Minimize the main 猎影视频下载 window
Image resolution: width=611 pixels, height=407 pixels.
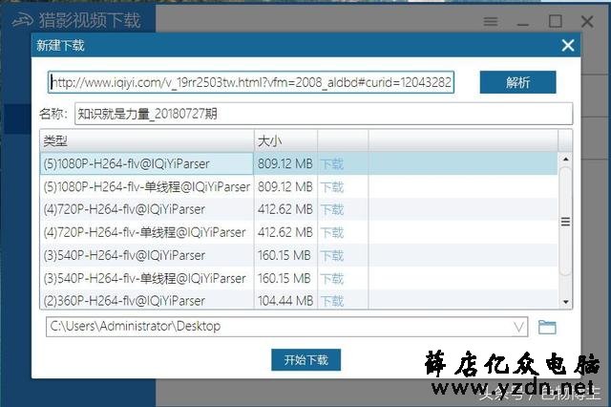click(522, 25)
